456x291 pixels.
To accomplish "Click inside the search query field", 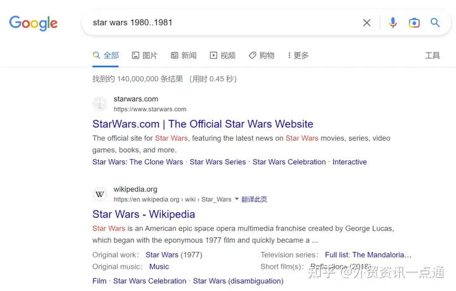I will (224, 23).
